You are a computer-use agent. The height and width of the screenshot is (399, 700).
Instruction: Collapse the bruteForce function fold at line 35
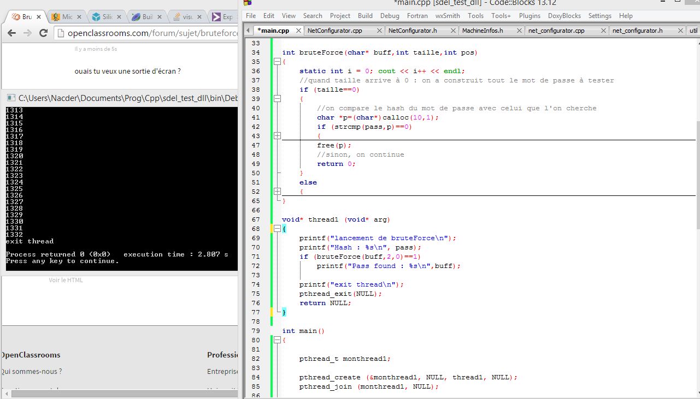(x=277, y=62)
